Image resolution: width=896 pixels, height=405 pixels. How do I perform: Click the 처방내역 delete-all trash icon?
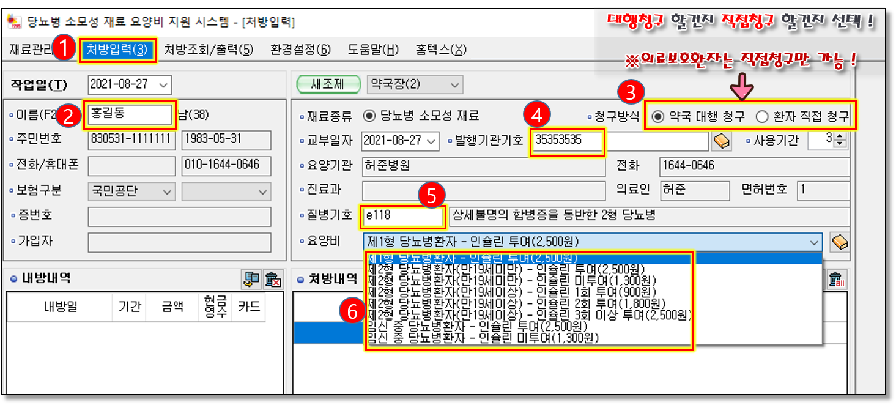point(835,280)
